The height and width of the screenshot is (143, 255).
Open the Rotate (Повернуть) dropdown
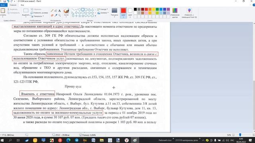pyautogui.click(x=37, y=16)
